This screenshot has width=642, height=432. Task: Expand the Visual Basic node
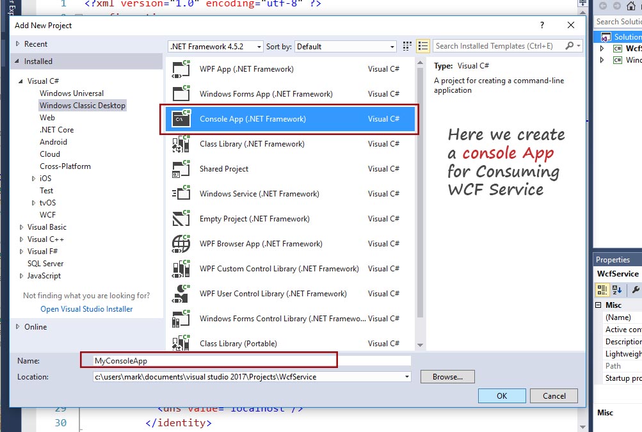coord(21,227)
